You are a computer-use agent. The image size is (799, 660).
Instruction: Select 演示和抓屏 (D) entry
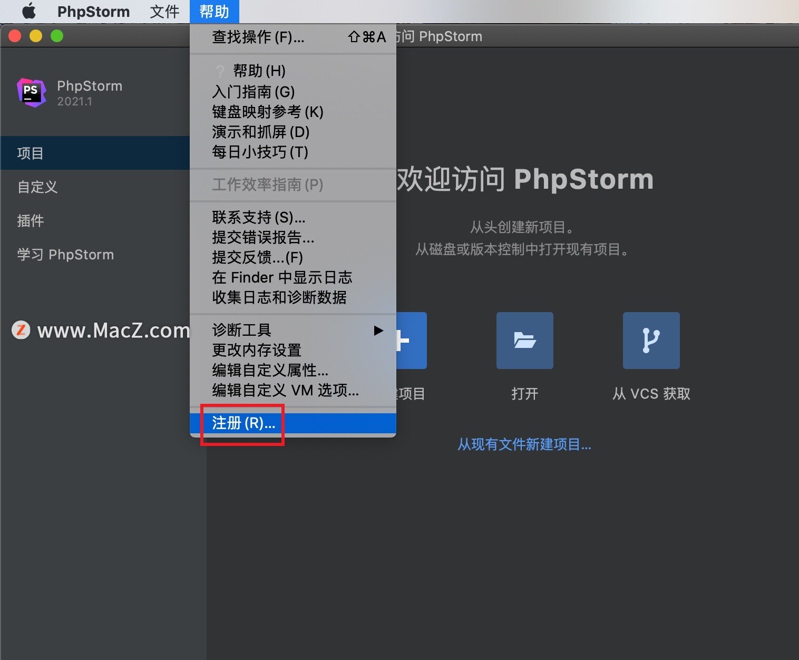[293, 132]
